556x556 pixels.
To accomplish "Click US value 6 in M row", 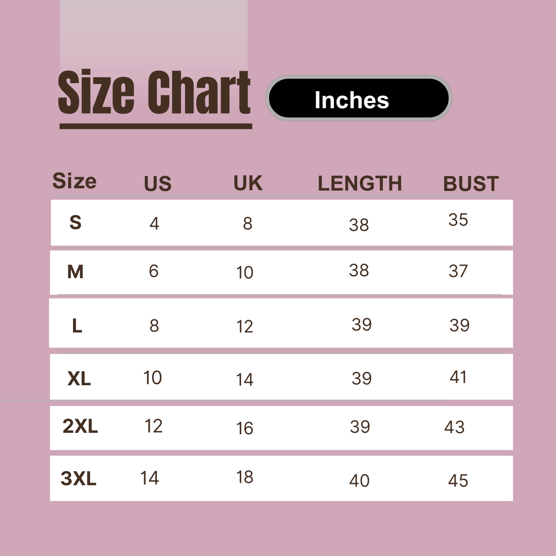I will (154, 271).
